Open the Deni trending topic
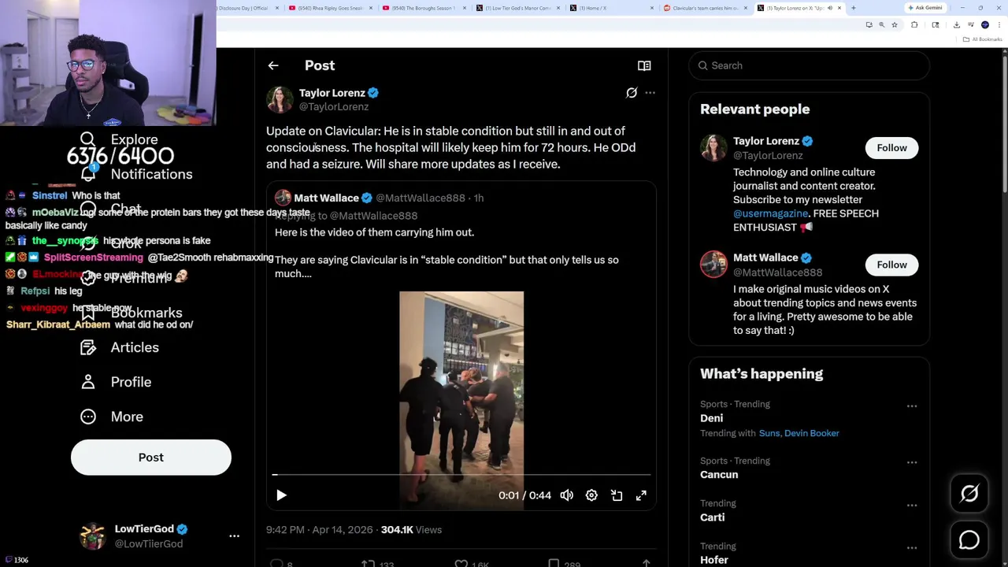 tap(711, 418)
